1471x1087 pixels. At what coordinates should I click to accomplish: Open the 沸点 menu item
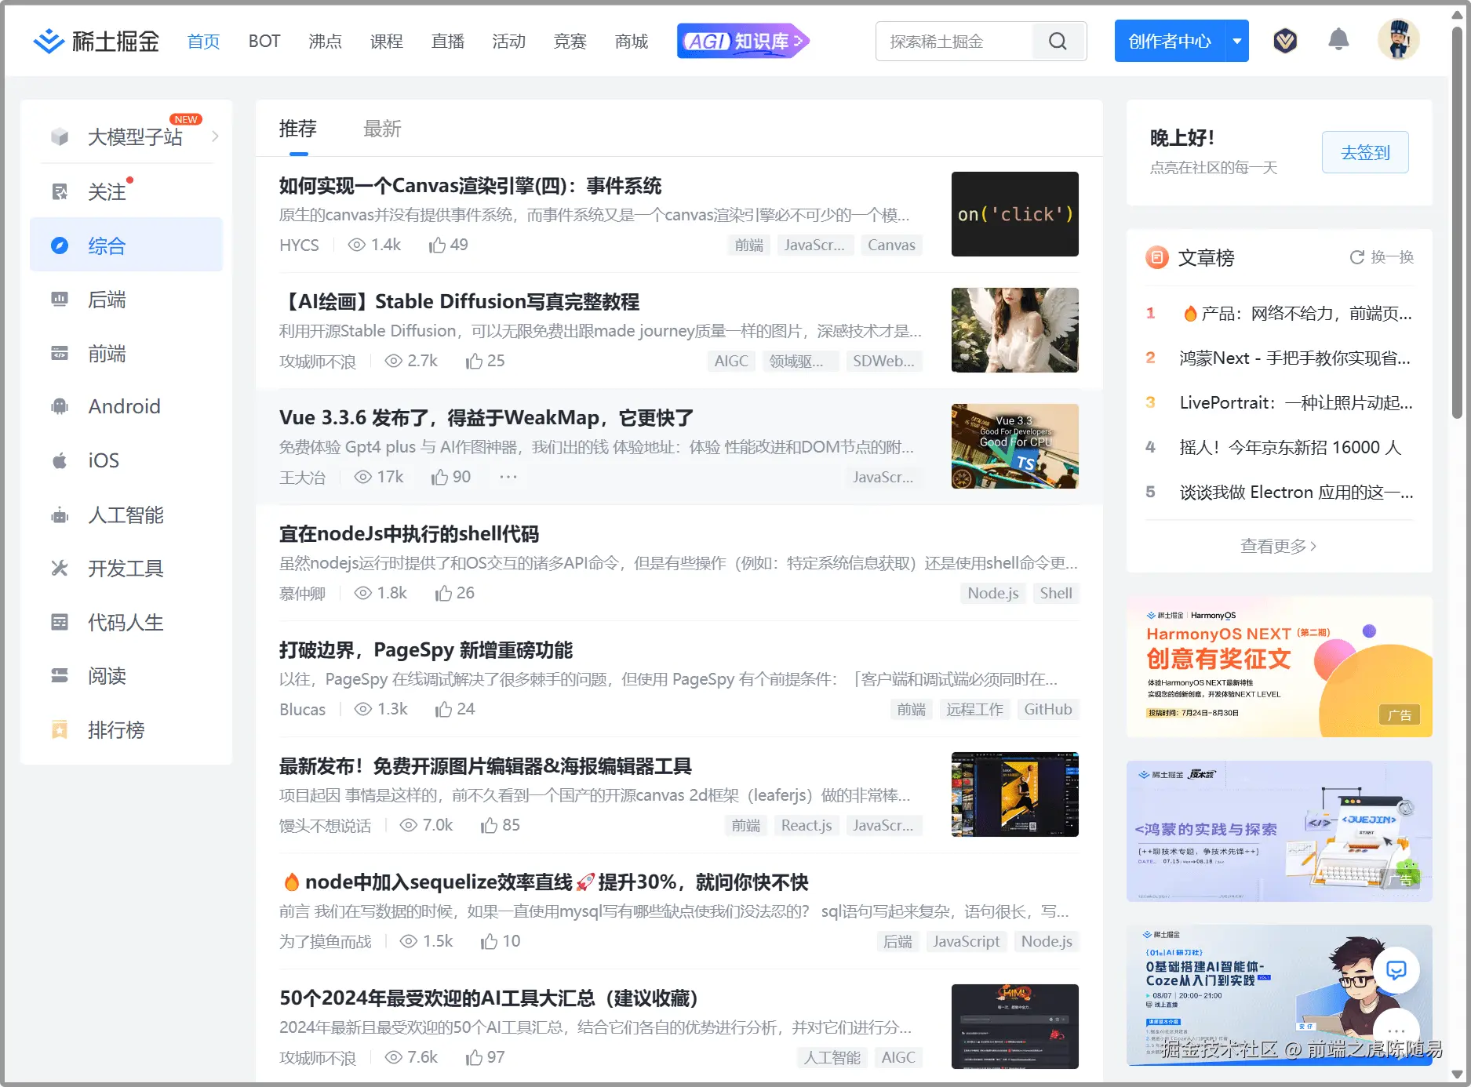325,42
